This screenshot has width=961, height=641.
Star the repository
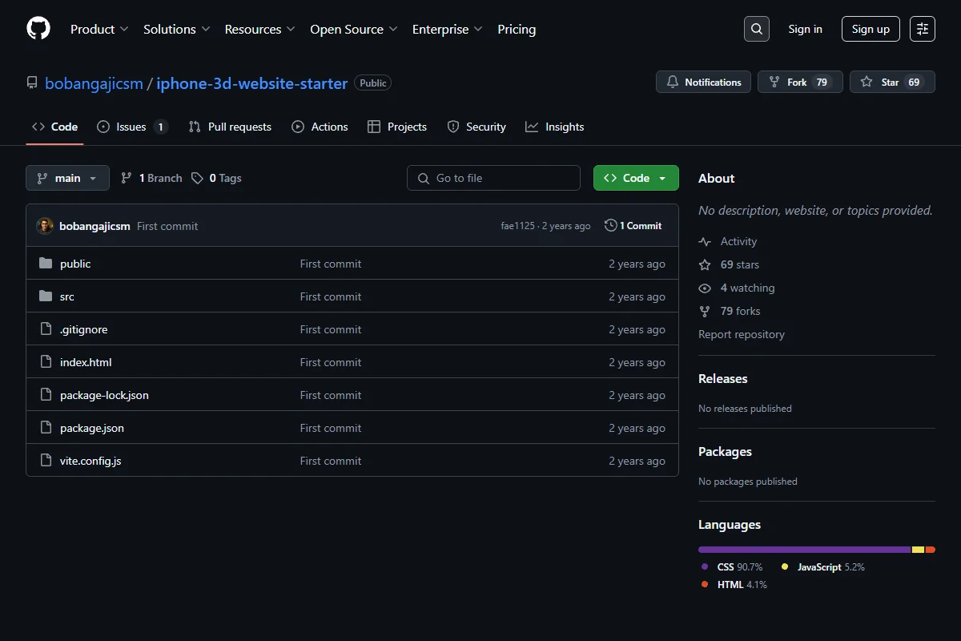coord(892,82)
